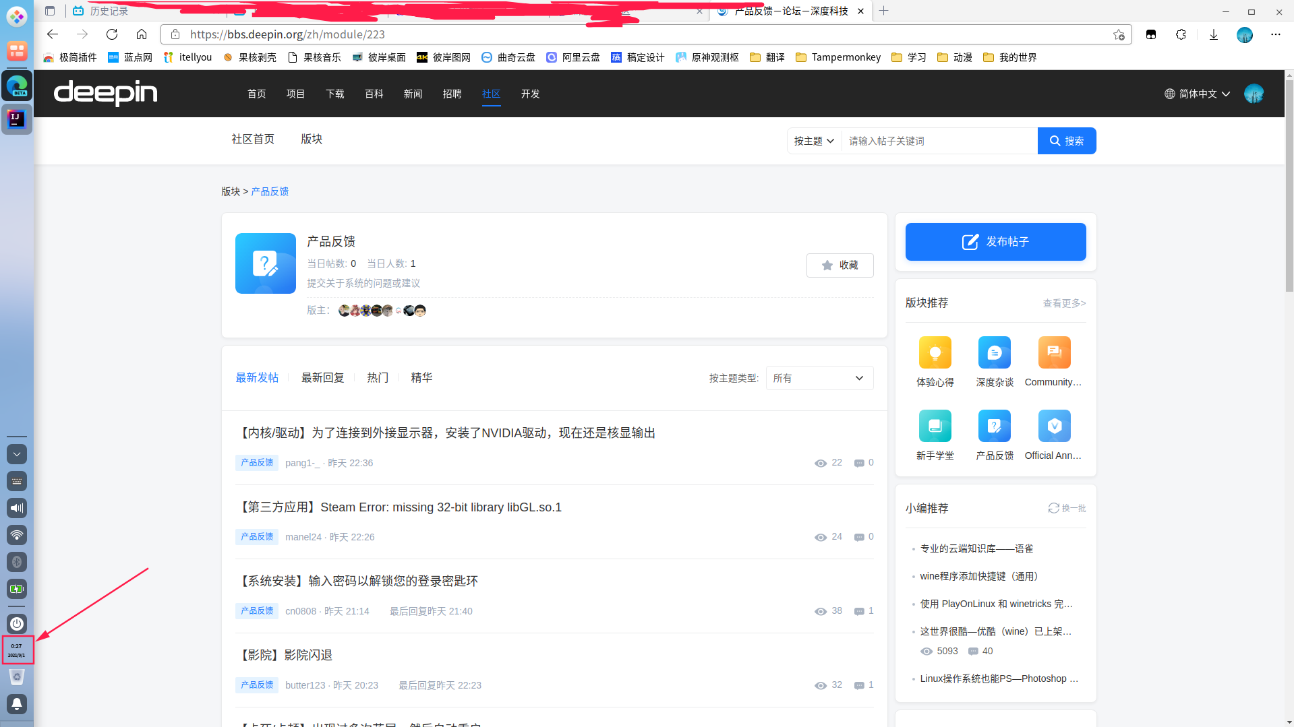The width and height of the screenshot is (1294, 727).
Task: Open the onscreen keyboard tray icon
Action: coord(17,481)
